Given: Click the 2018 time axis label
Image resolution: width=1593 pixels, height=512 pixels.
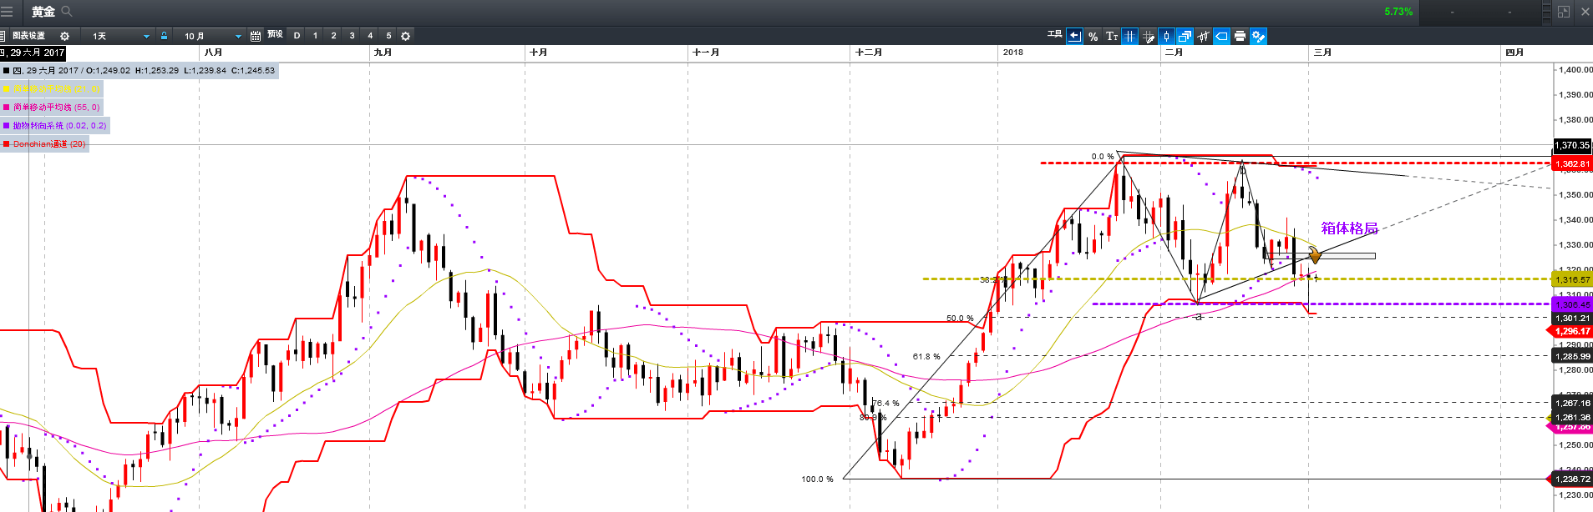Looking at the screenshot, I should click(1013, 53).
